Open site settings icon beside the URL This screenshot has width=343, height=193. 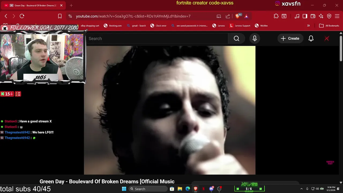[x=70, y=16]
